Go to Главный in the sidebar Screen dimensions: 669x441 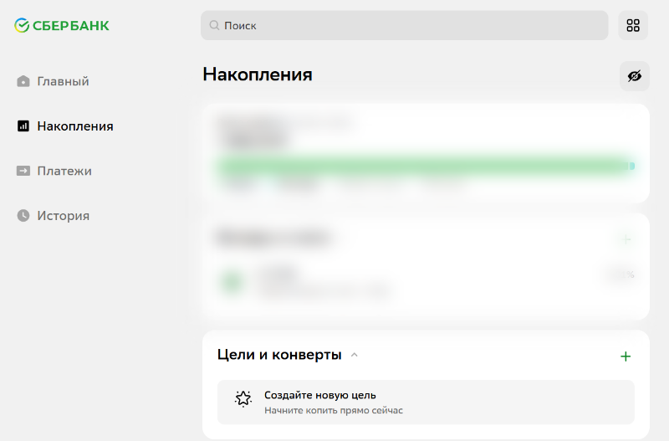coord(63,82)
